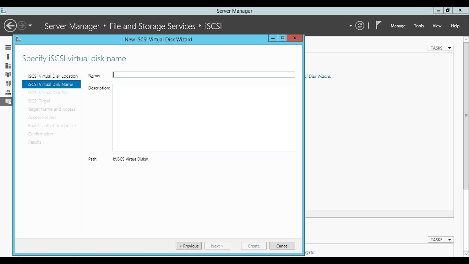The height and width of the screenshot is (264, 469).
Task: Maximize the New iSCSI Virtual Disk Wizard window
Action: [282, 38]
